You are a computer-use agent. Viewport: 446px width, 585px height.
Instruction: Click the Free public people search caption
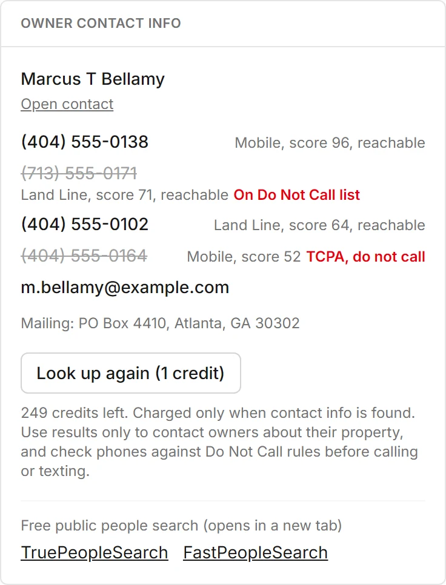tap(181, 526)
